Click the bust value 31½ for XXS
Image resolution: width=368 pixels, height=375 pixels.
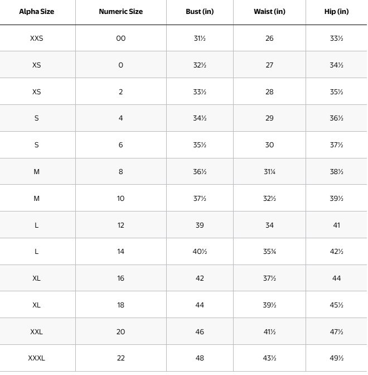(x=200, y=39)
